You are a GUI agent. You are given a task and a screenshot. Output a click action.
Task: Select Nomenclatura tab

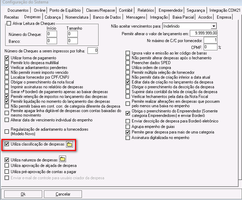click(77, 17)
